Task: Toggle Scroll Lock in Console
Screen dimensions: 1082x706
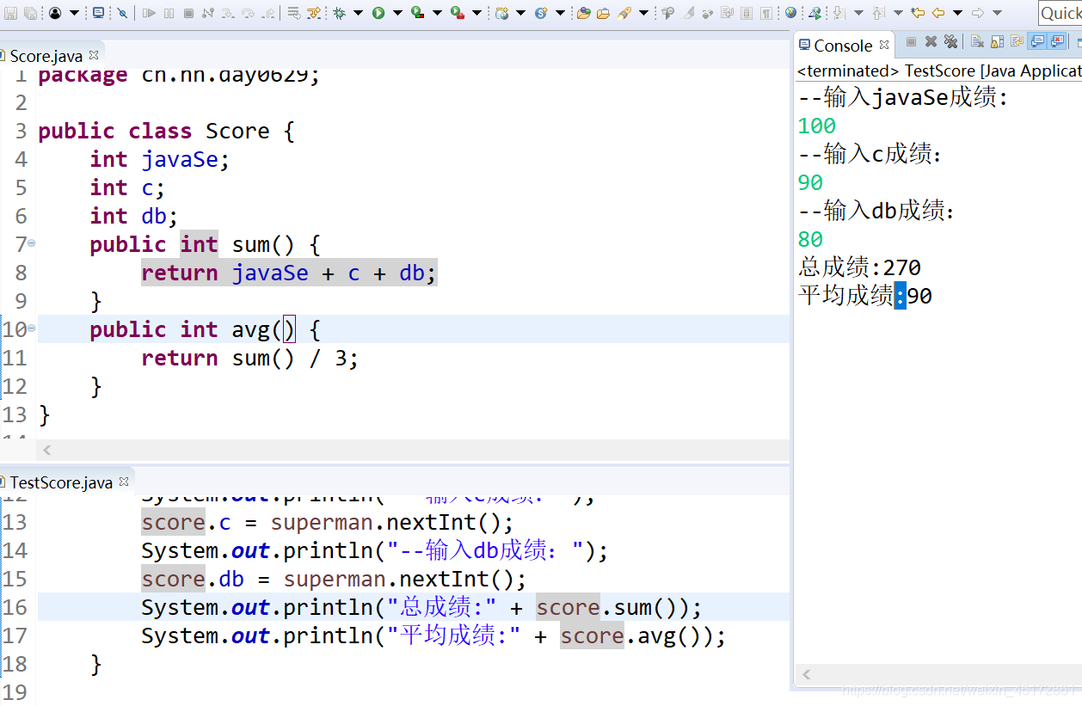Action: (998, 41)
